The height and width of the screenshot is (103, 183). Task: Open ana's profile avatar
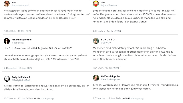click(7, 3)
